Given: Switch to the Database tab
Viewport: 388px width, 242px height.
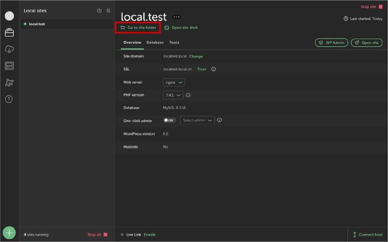Looking at the screenshot, I should pyautogui.click(x=155, y=42).
